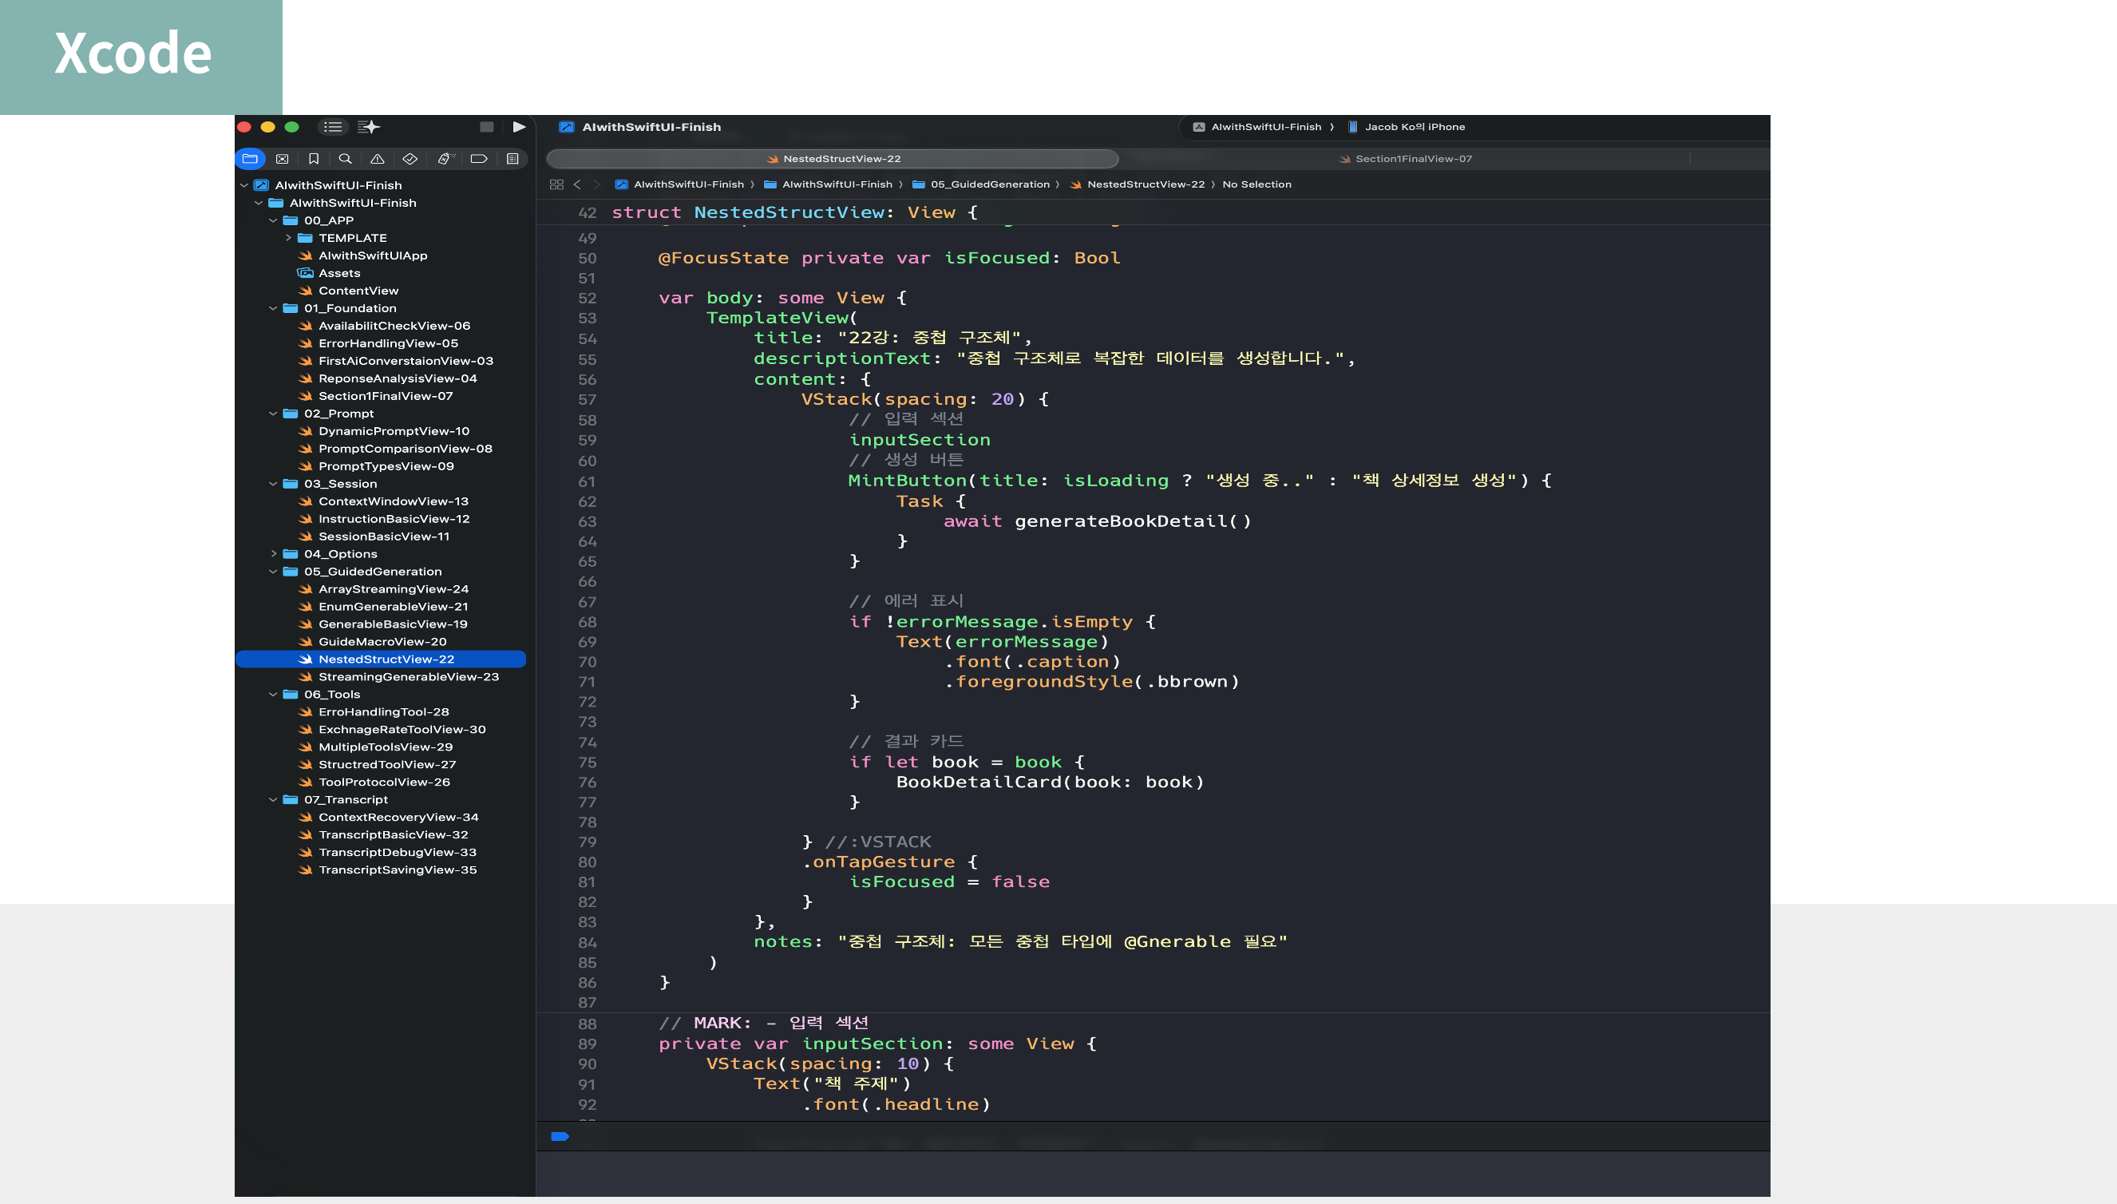
Task: Click line number 61 in the gutter
Action: tap(587, 481)
